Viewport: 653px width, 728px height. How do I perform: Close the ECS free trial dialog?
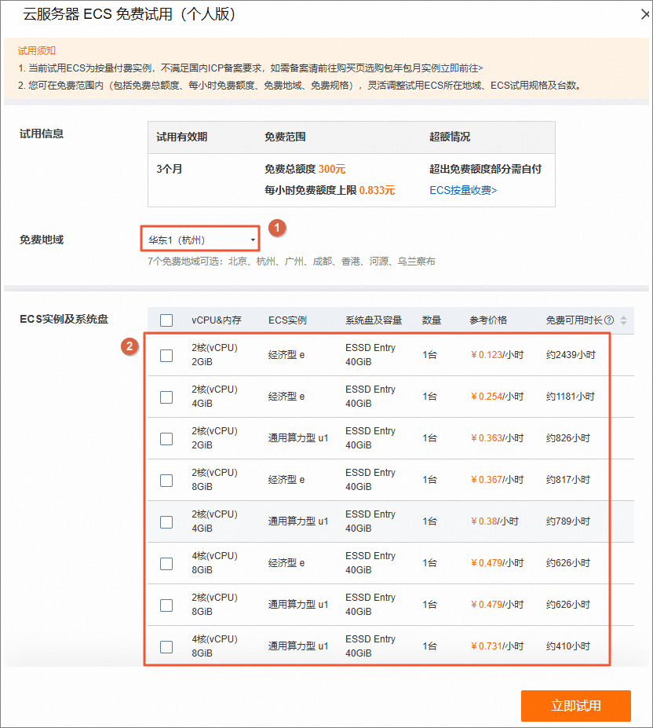(645, 14)
